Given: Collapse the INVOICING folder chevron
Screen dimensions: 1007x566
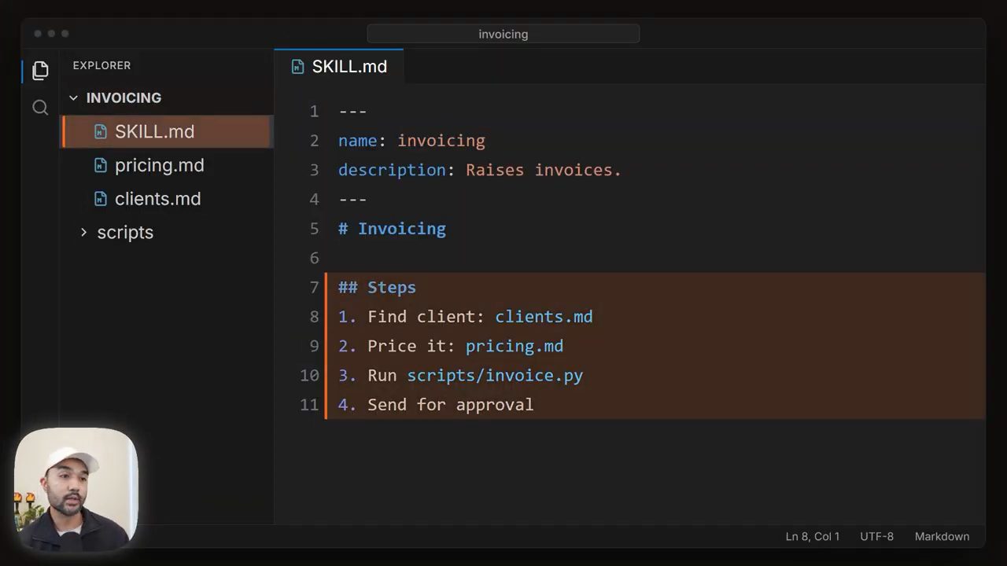Looking at the screenshot, I should pos(73,98).
